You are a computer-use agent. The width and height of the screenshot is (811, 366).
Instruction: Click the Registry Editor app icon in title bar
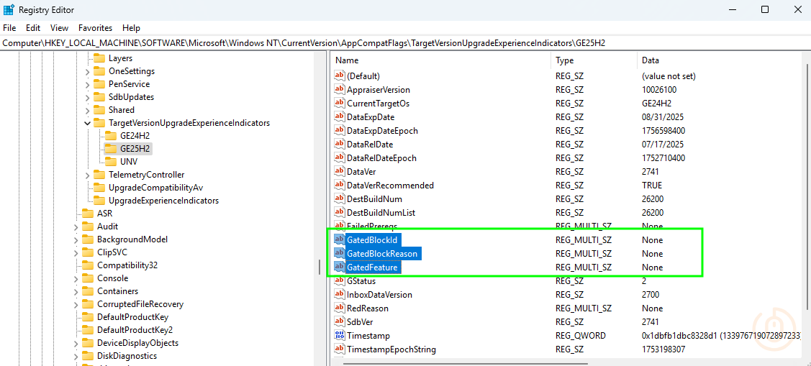coord(9,10)
